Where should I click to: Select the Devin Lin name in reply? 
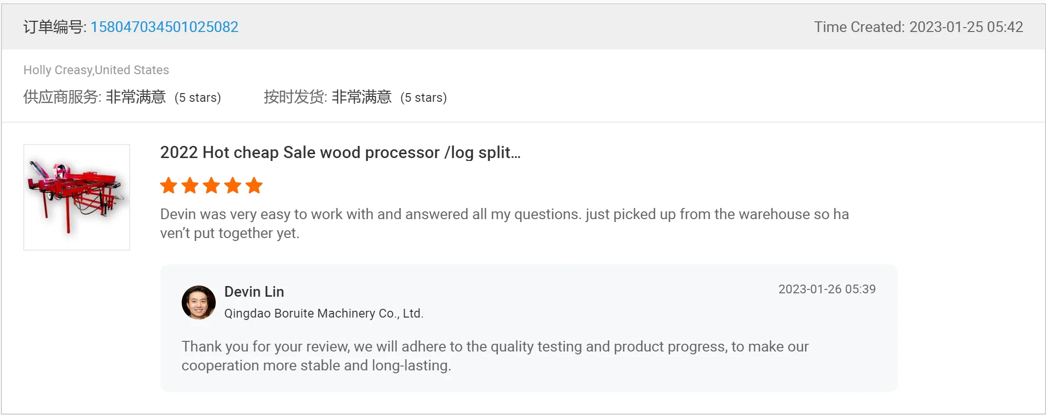pos(254,292)
